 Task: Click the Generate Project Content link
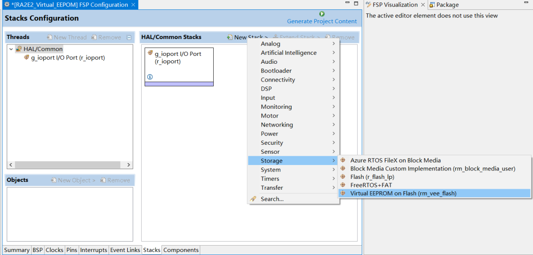click(x=322, y=21)
